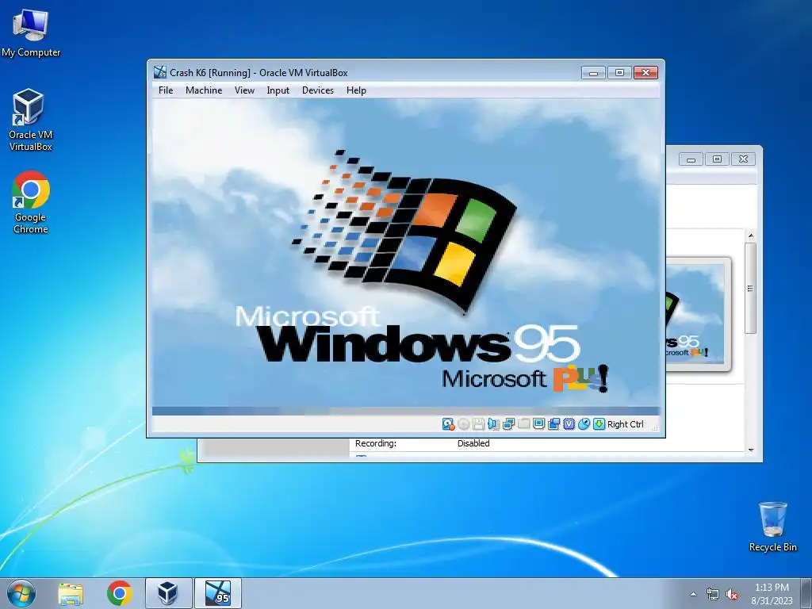Click the Disabled recording value text
Viewport: 812px width, 609px height.
click(x=473, y=443)
